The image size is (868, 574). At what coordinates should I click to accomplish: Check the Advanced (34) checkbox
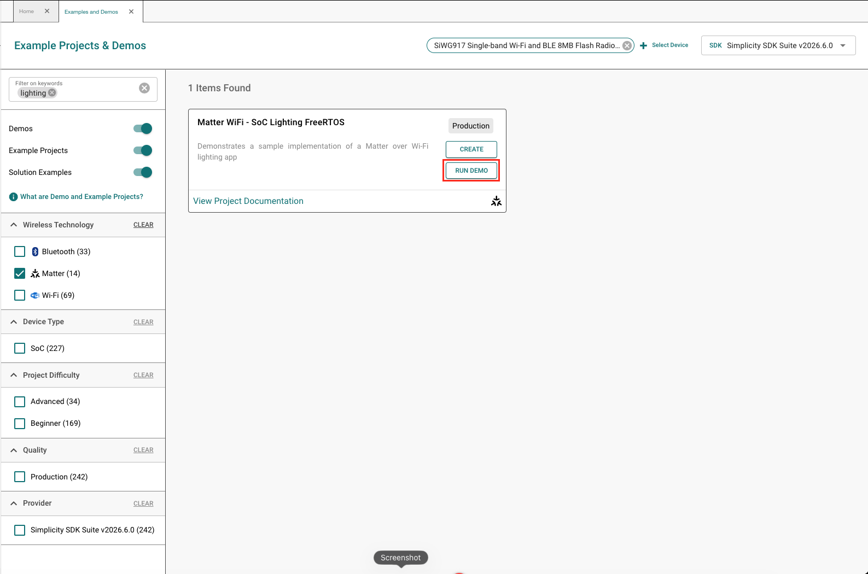(x=20, y=402)
